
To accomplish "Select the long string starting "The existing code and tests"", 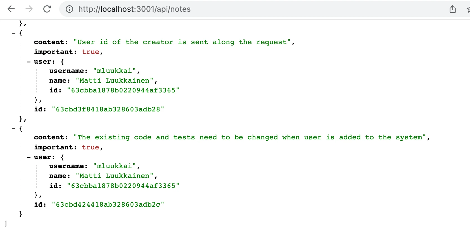I will click(250, 137).
